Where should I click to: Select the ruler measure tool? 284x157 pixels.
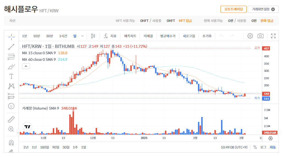11,119
